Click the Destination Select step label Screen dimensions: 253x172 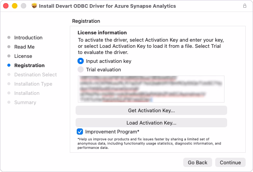(x=35, y=74)
